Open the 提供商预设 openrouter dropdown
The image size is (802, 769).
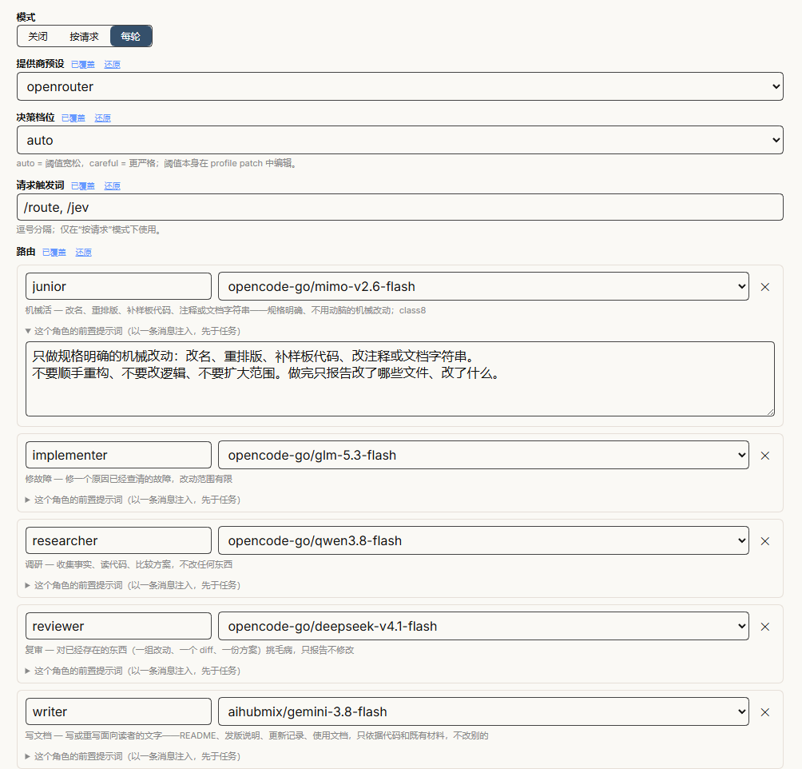(x=400, y=86)
